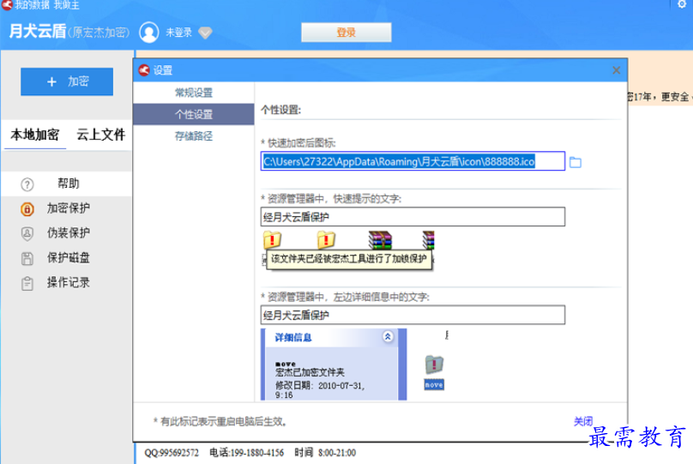Open the 个性设置 settings tab
693x464 pixels.
coord(194,114)
